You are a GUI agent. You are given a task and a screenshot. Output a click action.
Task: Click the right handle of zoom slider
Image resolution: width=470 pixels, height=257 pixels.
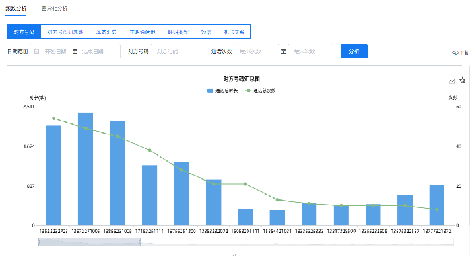click(x=140, y=242)
